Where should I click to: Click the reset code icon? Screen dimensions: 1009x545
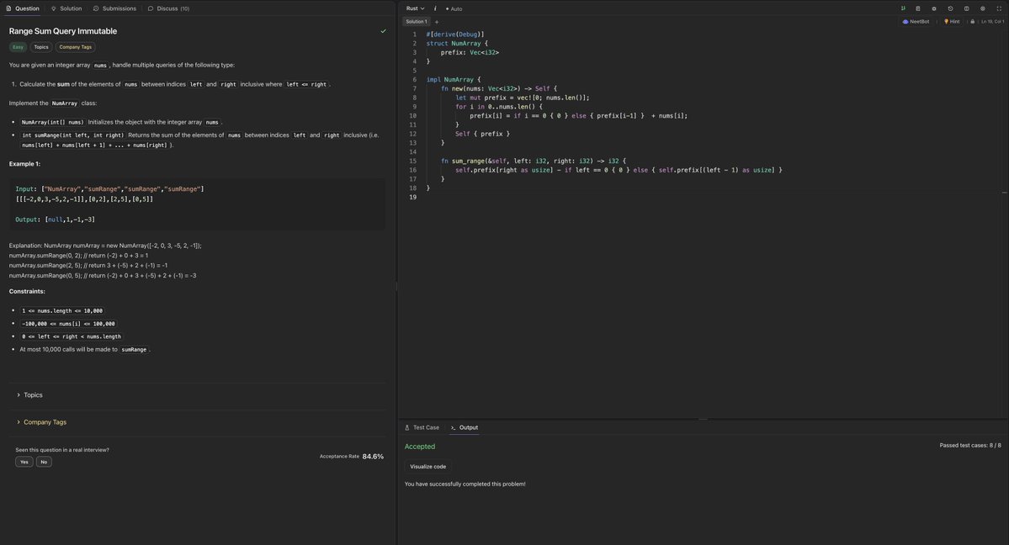pyautogui.click(x=950, y=8)
